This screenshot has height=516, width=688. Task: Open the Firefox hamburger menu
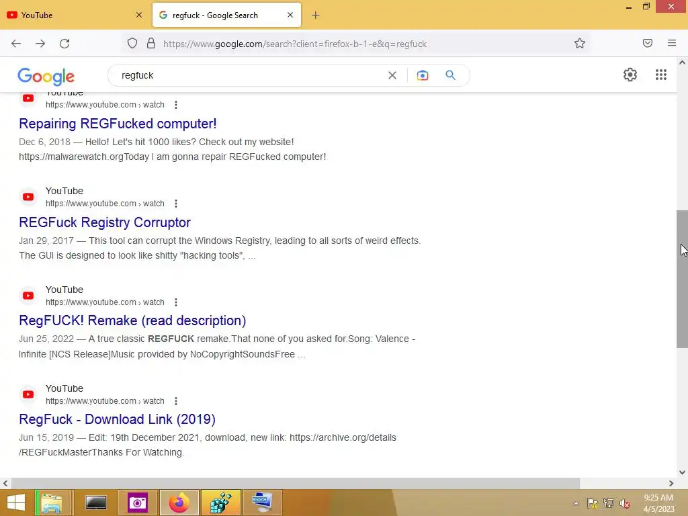672,43
